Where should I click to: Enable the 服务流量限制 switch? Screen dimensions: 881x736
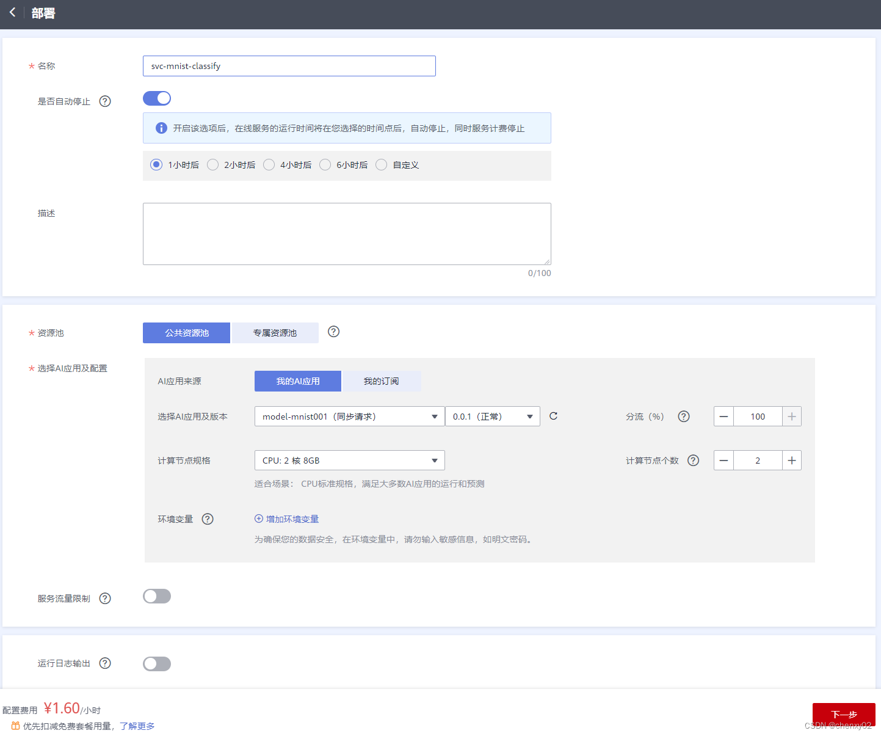[x=157, y=596]
